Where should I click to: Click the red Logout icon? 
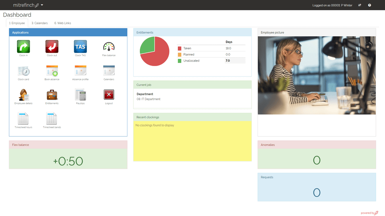coord(109,95)
